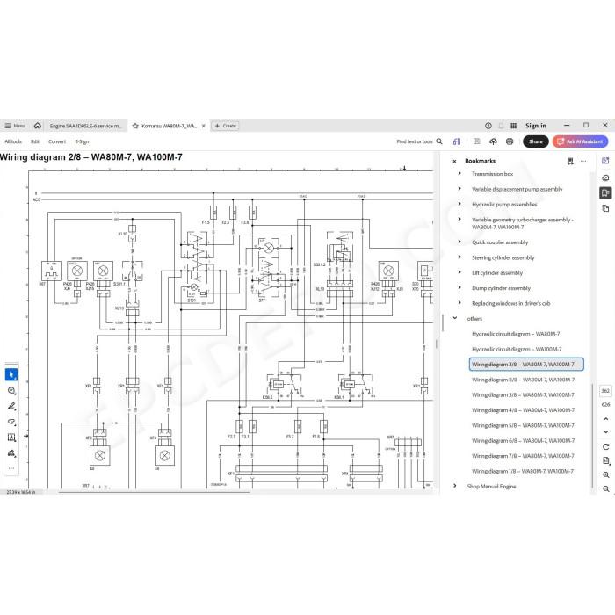Click the Find text or tools field
This screenshot has height=615, width=615.
(x=419, y=141)
